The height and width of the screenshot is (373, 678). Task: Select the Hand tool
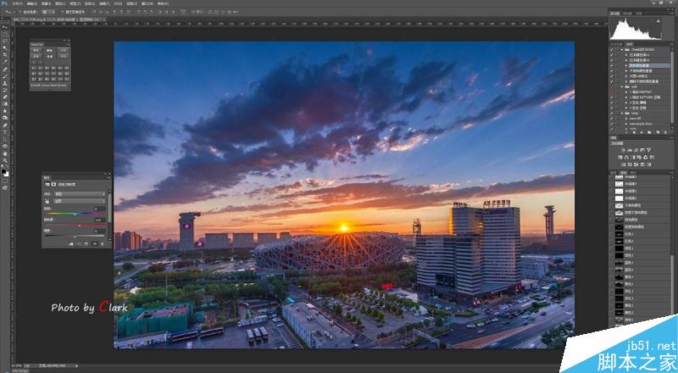point(5,153)
